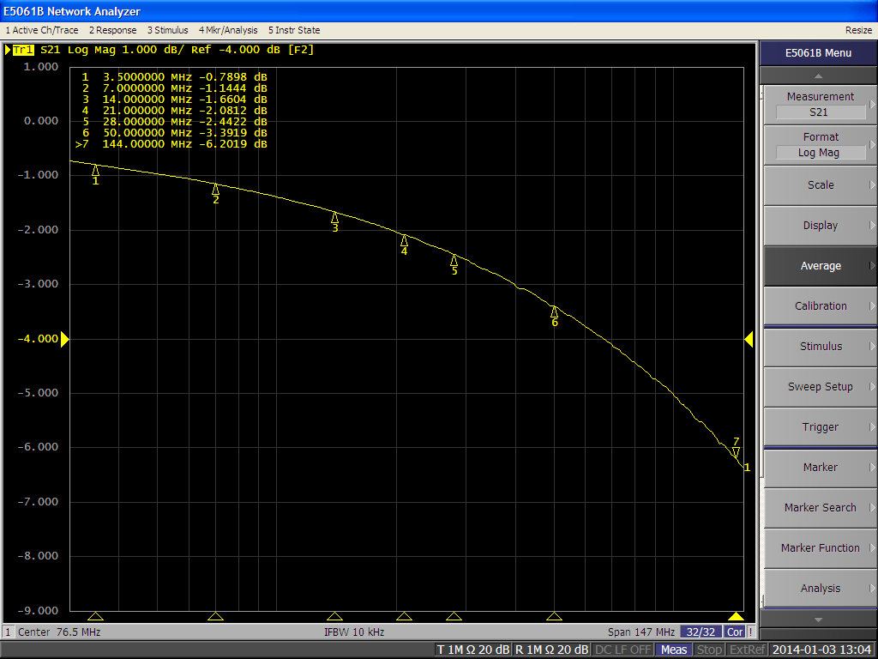Click the 32/32 averaging counter

pyautogui.click(x=701, y=632)
